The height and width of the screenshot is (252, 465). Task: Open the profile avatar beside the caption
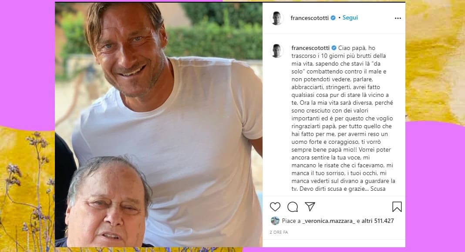pyautogui.click(x=277, y=51)
